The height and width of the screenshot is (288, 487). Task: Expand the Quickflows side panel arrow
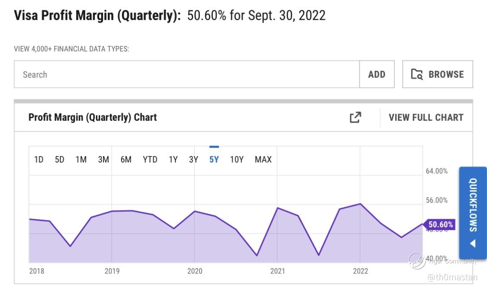click(473, 243)
